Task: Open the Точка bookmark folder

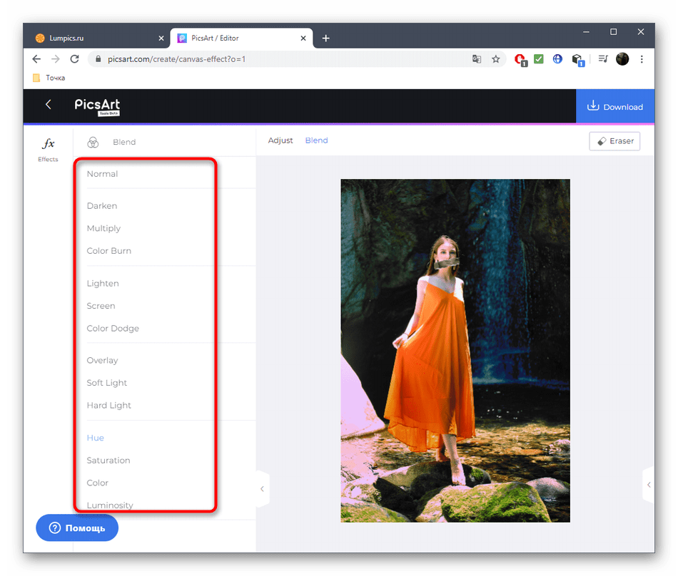Action: coord(49,78)
